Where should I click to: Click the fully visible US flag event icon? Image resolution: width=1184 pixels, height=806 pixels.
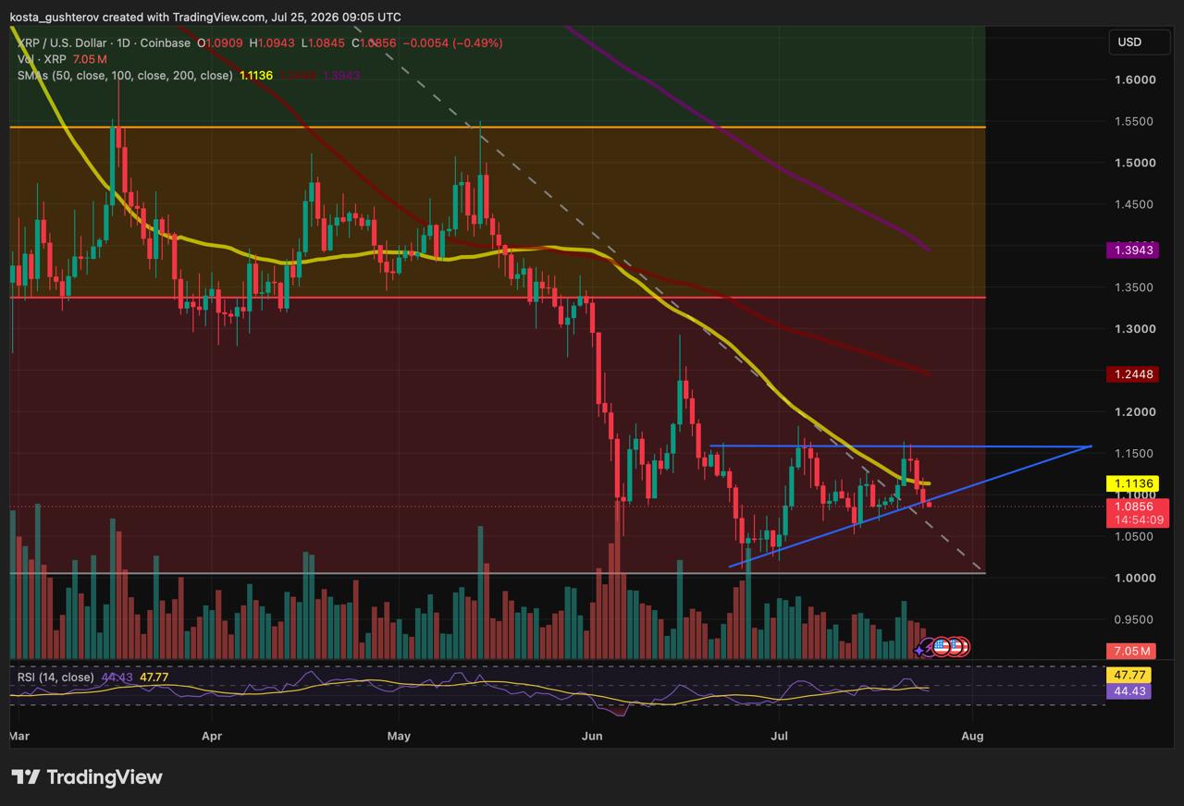tap(942, 647)
